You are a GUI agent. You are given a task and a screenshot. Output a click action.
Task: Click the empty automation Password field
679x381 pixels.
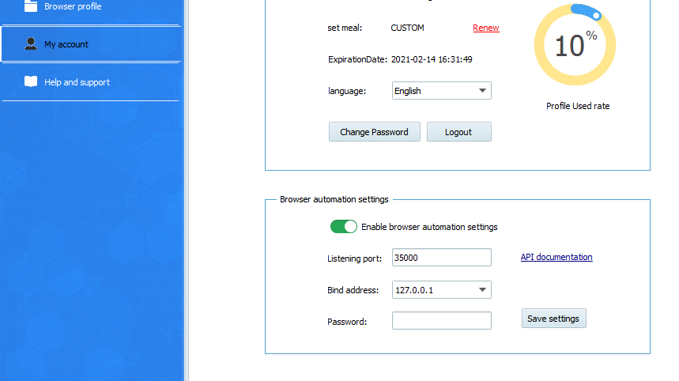(441, 321)
